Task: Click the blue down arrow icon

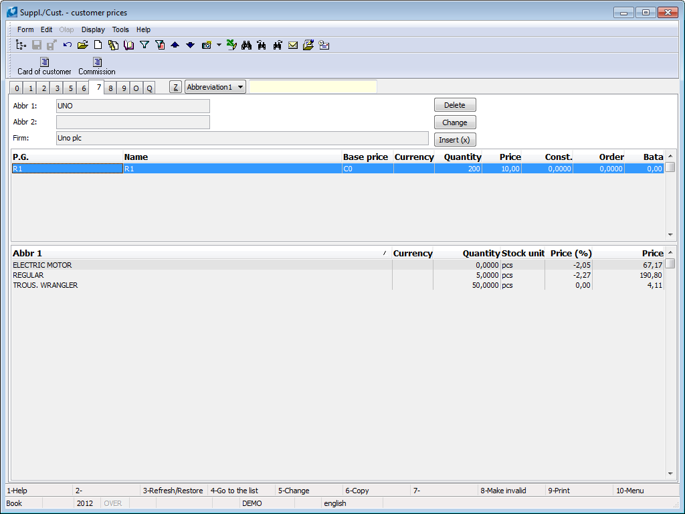Action: pos(191,45)
